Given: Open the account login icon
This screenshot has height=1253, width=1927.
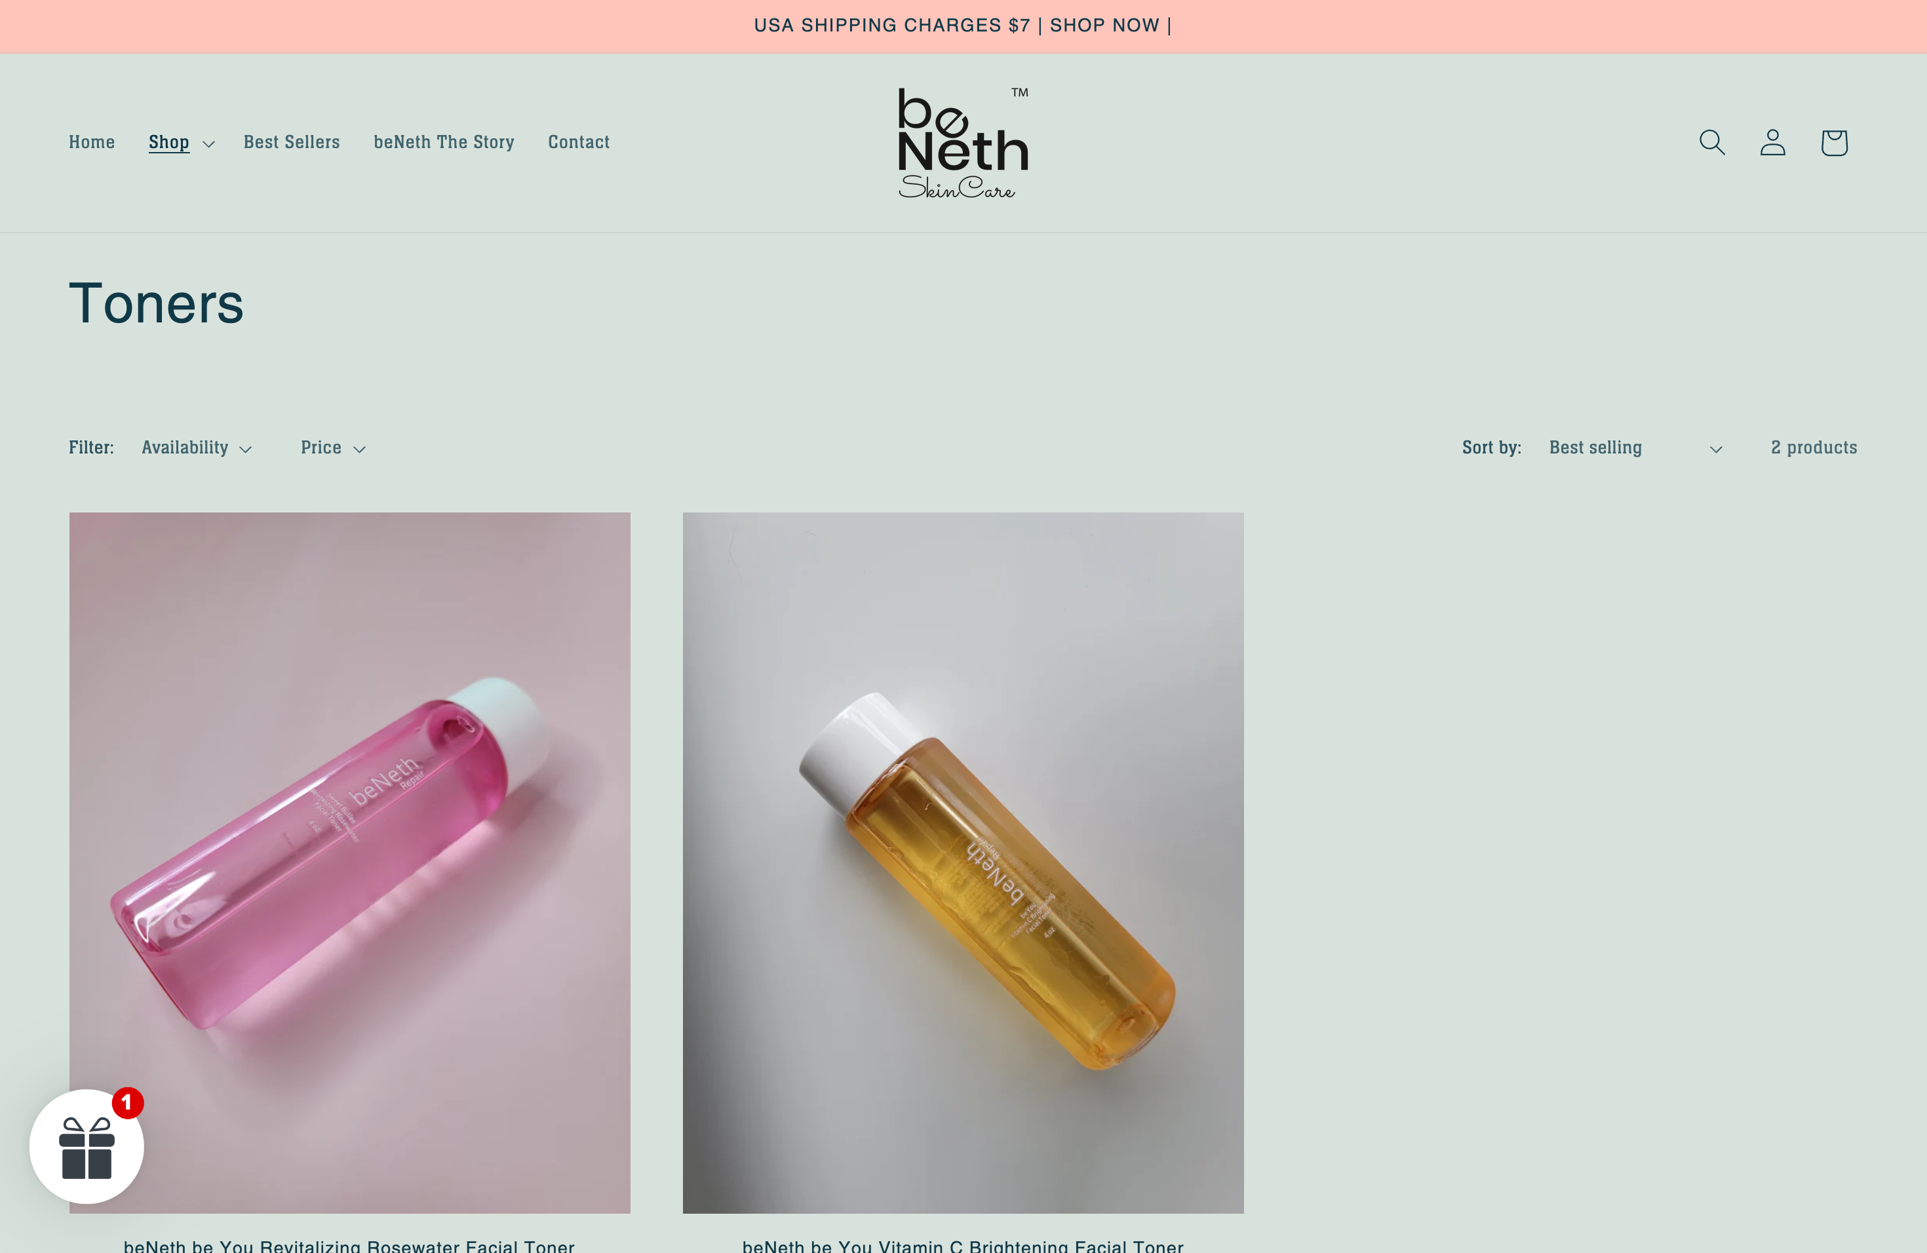Looking at the screenshot, I should (1772, 142).
